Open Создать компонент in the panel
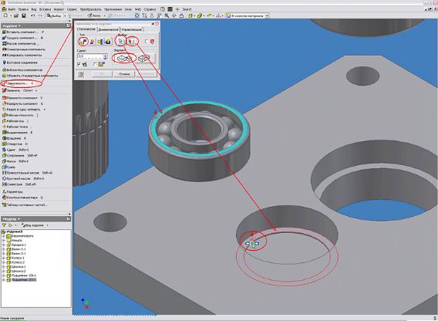The height and width of the screenshot is (321, 438). point(22,38)
